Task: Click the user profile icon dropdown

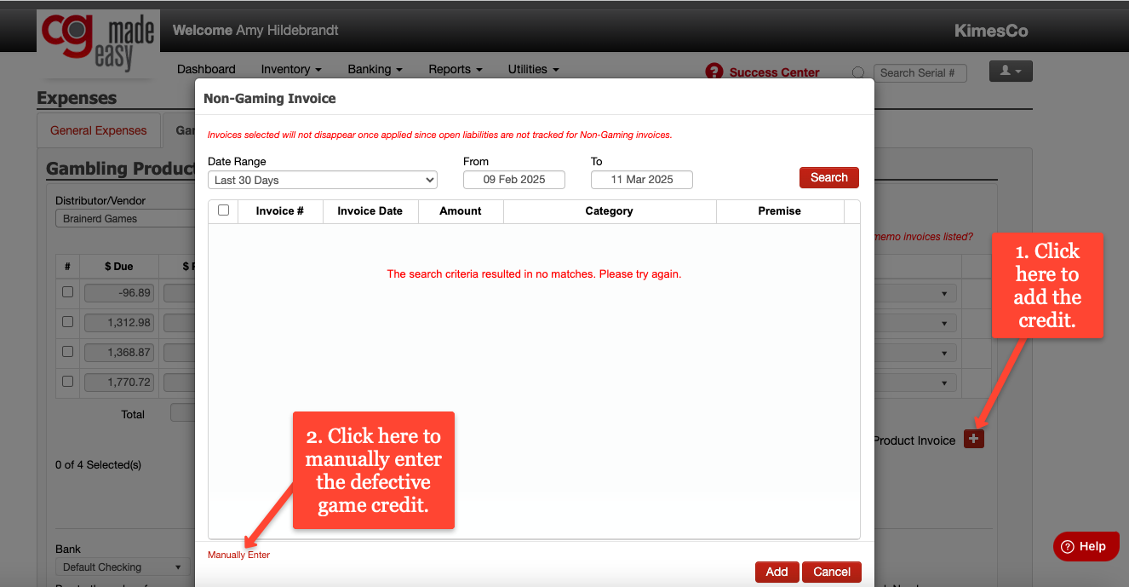Action: pos(1011,72)
